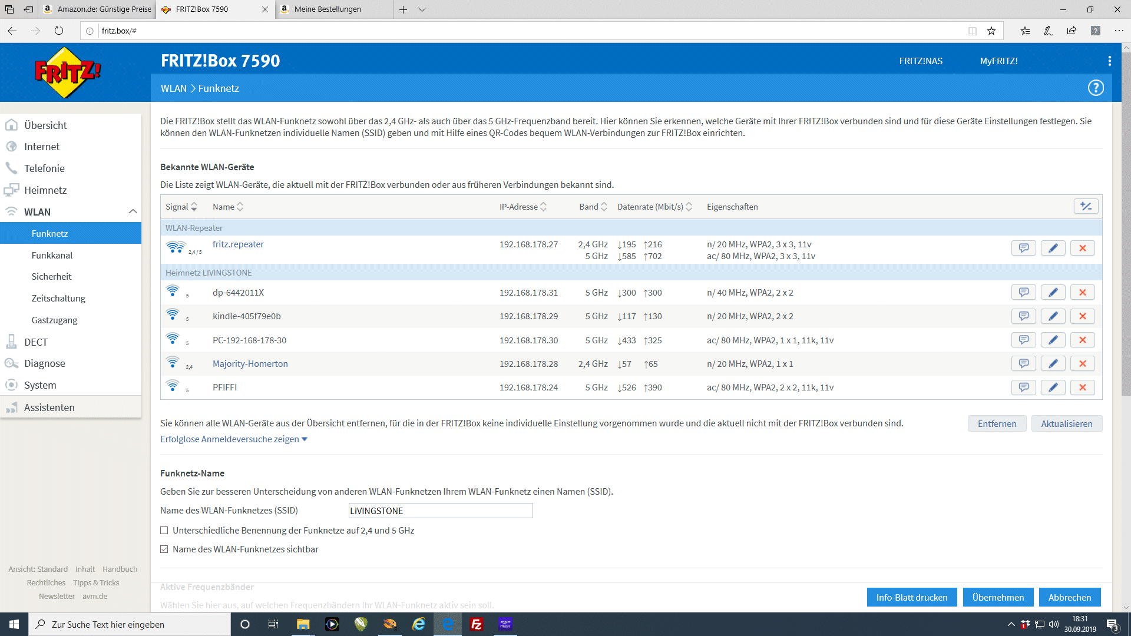The image size is (1131, 636).
Task: Expand 'Erfolglose Anmeldeversuche zeigen'
Action: pos(234,439)
